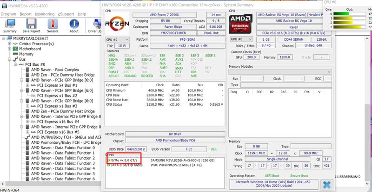The image size is (372, 192).
Task: Click the GPU memory clock 1200.0 value
Action: pyautogui.click(x=285, y=57)
